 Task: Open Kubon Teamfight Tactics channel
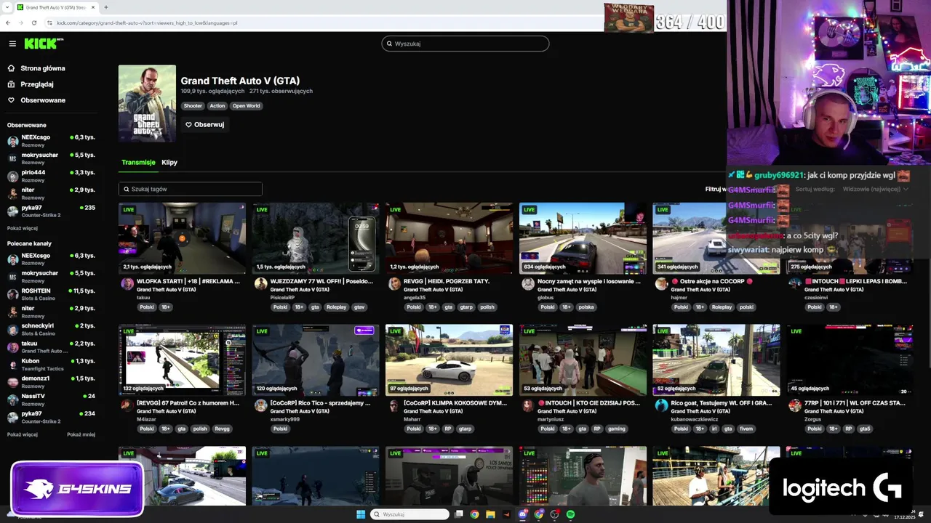click(x=51, y=365)
